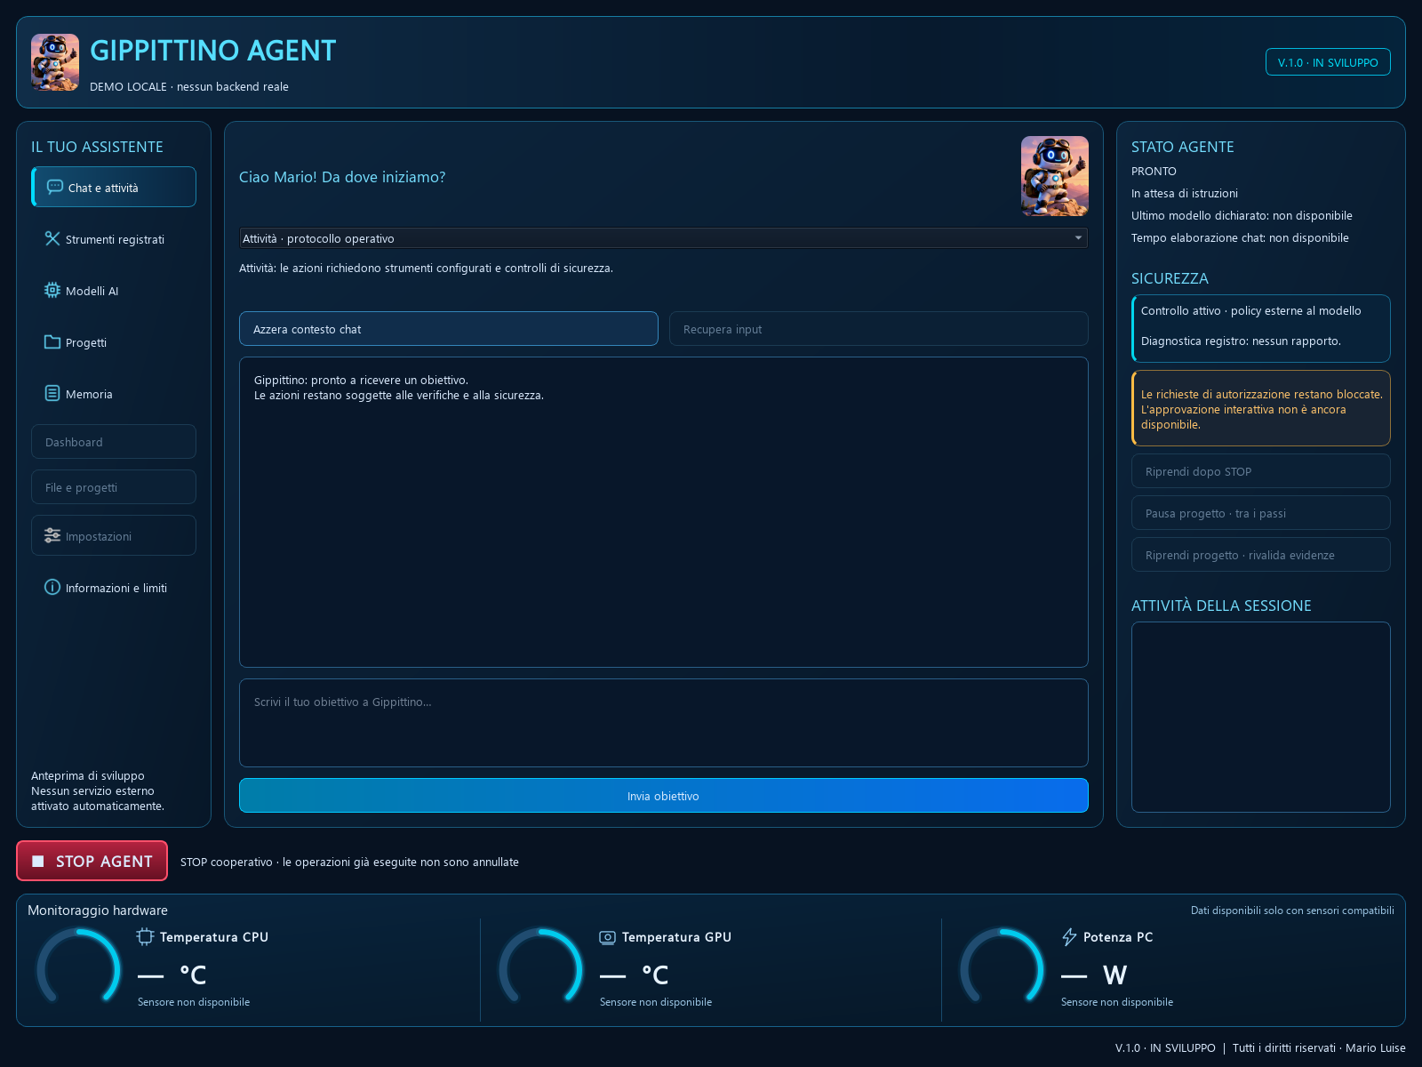Click the folder icon beside Progetti
Image resolution: width=1422 pixels, height=1067 pixels.
(x=52, y=341)
